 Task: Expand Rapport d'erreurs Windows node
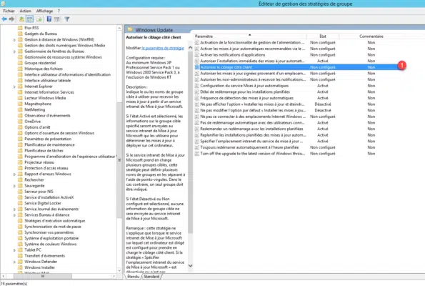(x=14, y=174)
